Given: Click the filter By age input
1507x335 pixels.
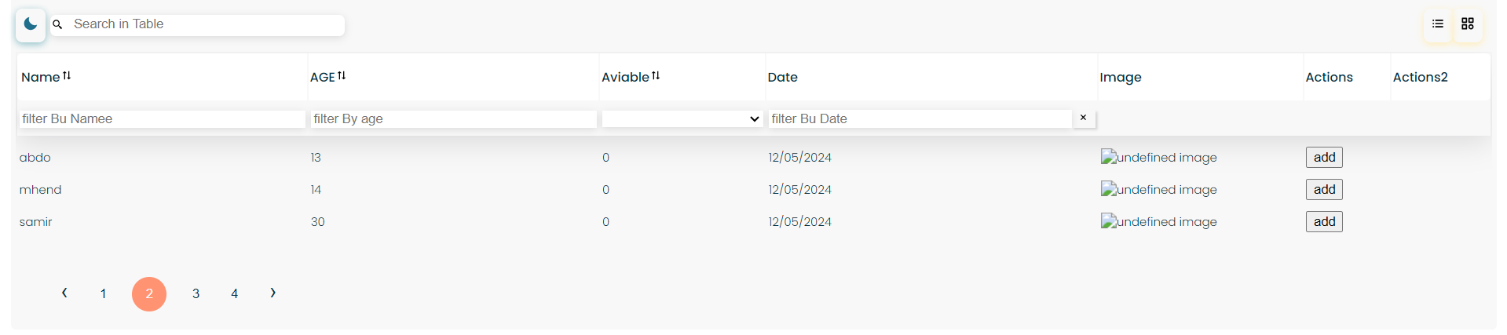Looking at the screenshot, I should (453, 118).
